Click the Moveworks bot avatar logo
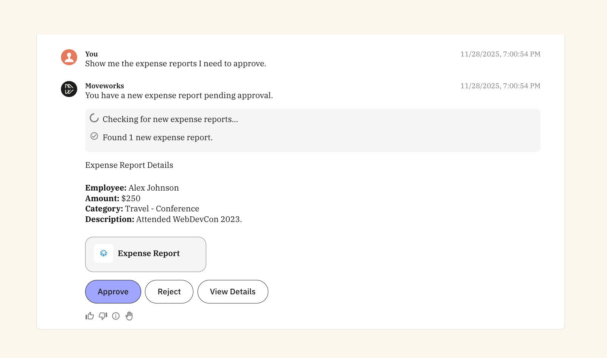This screenshot has width=607, height=358. tap(69, 89)
